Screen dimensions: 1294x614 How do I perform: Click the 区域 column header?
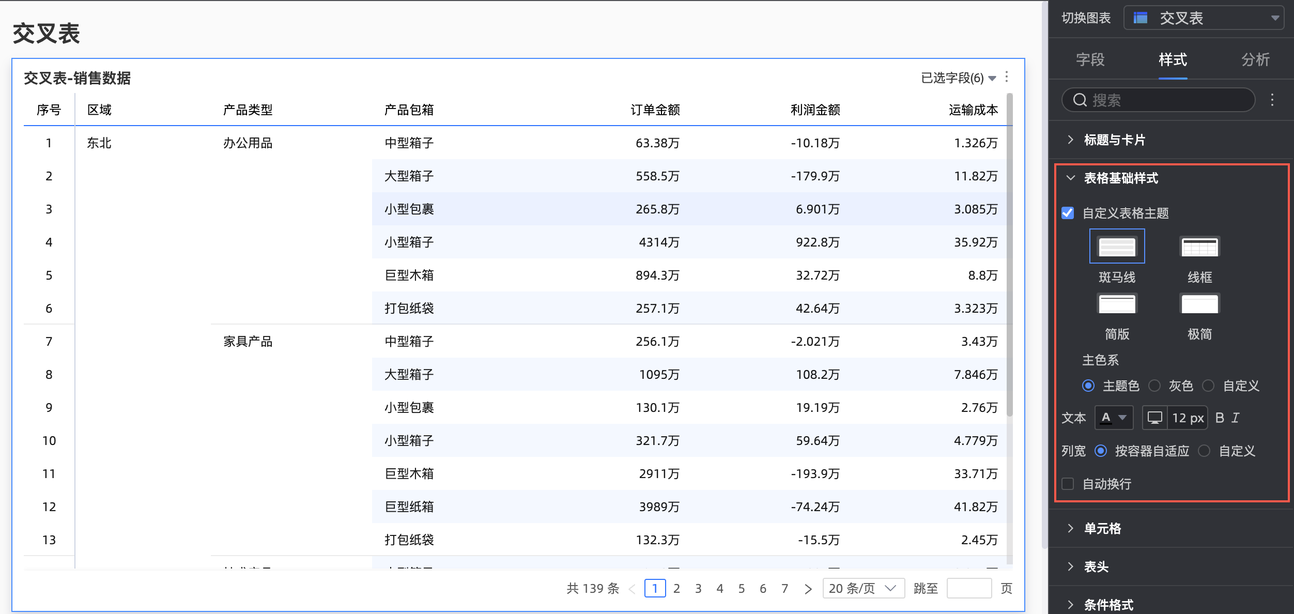coord(99,110)
